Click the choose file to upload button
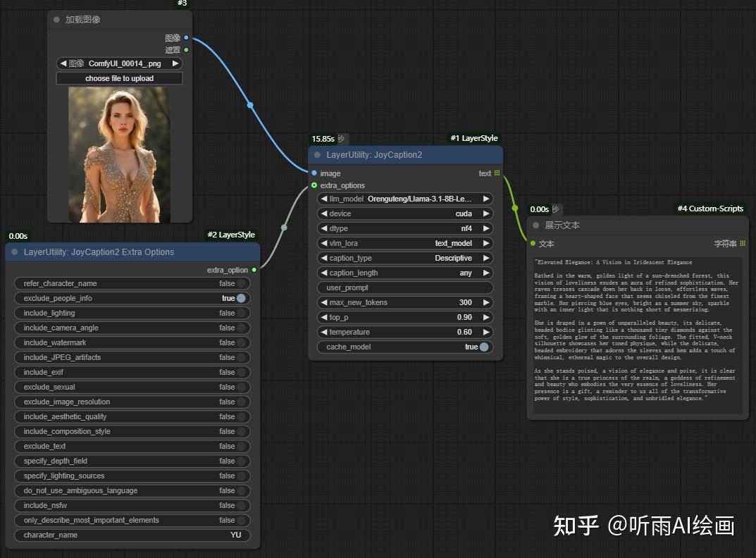The width and height of the screenshot is (756, 558). pos(119,77)
